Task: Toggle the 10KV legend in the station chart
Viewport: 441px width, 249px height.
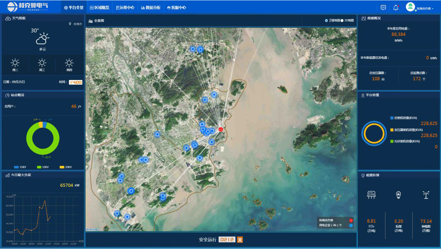Action: 43,167
